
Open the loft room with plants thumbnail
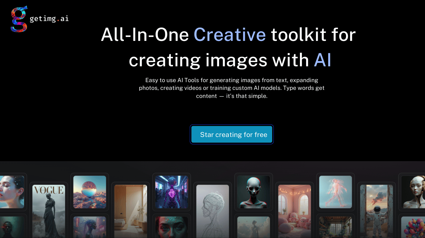tap(335, 227)
